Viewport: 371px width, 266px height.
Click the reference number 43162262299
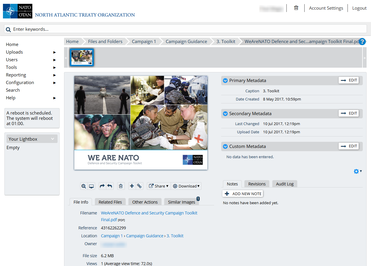(113, 228)
